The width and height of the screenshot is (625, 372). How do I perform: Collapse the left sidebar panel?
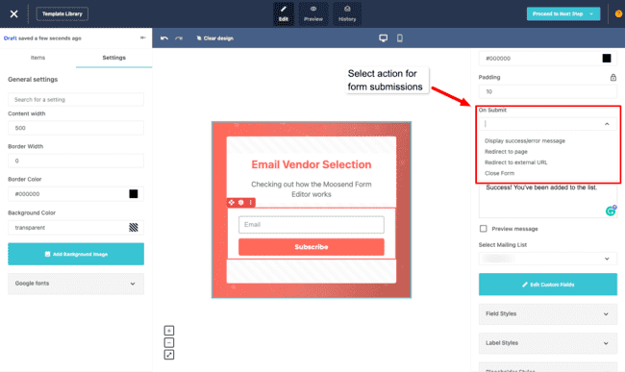pyautogui.click(x=143, y=37)
